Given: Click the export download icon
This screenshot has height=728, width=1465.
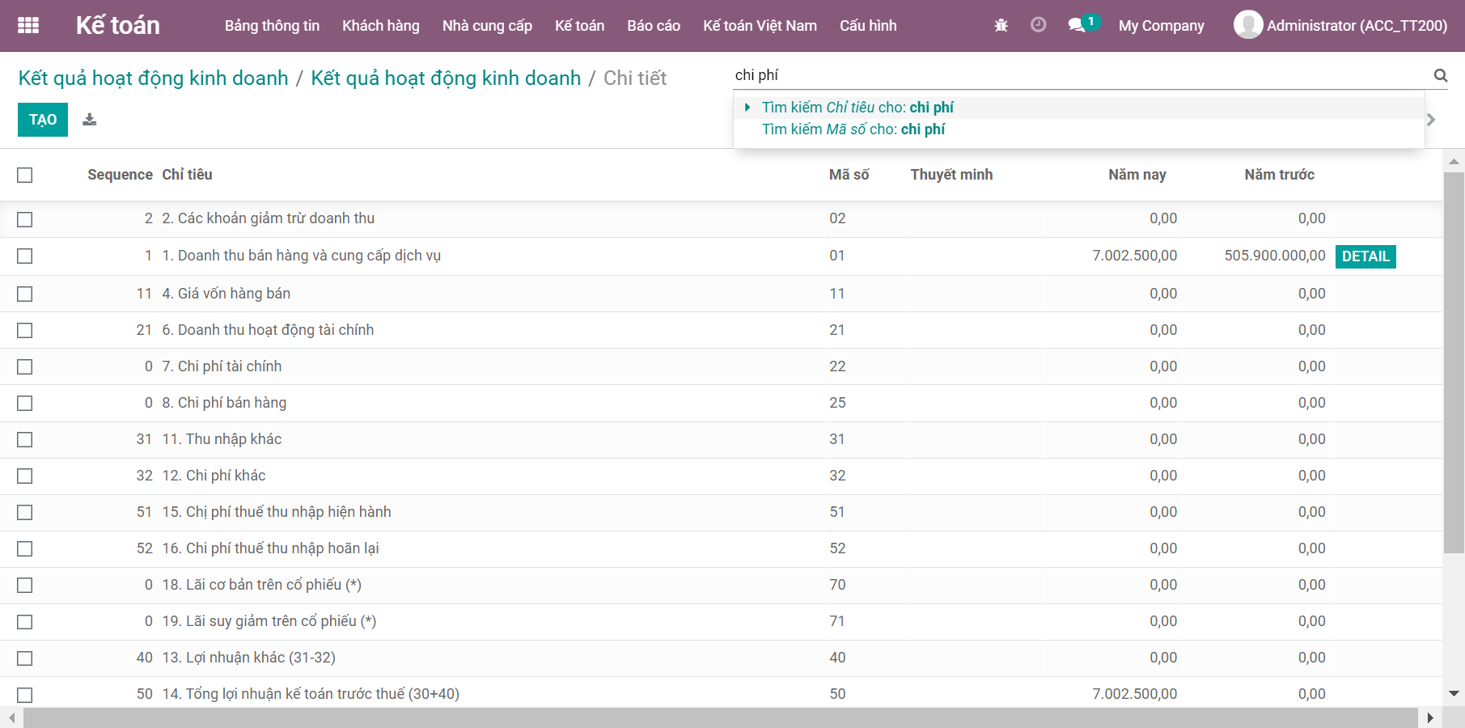Looking at the screenshot, I should 90,120.
